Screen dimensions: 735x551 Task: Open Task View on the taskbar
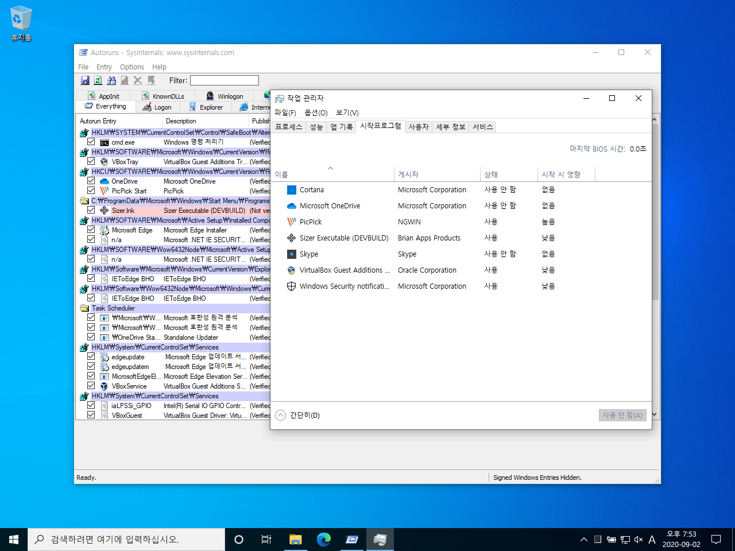(266, 540)
